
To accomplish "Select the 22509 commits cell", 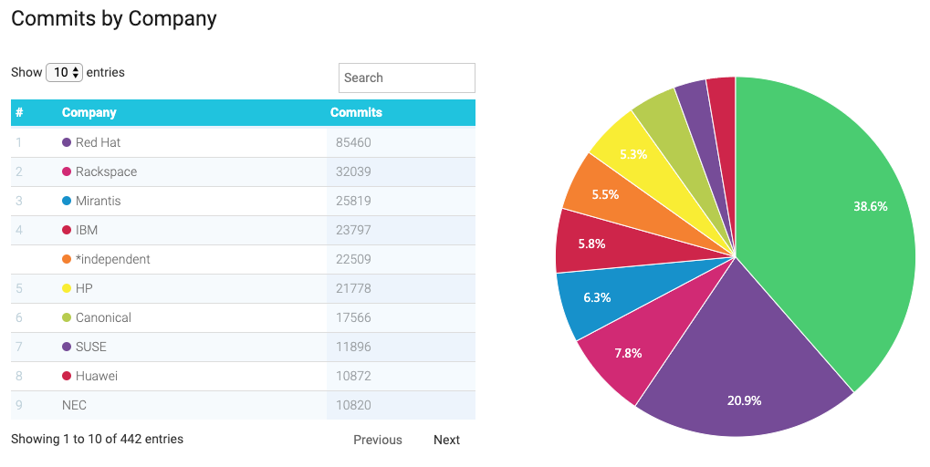I will (x=401, y=259).
